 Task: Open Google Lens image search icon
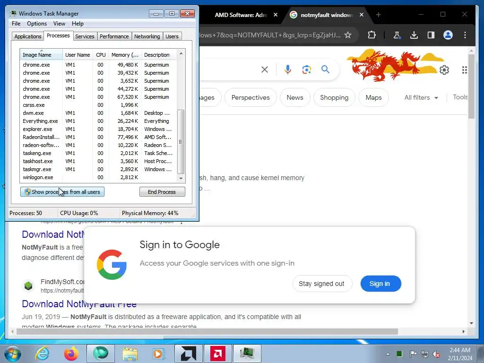coord(306,69)
